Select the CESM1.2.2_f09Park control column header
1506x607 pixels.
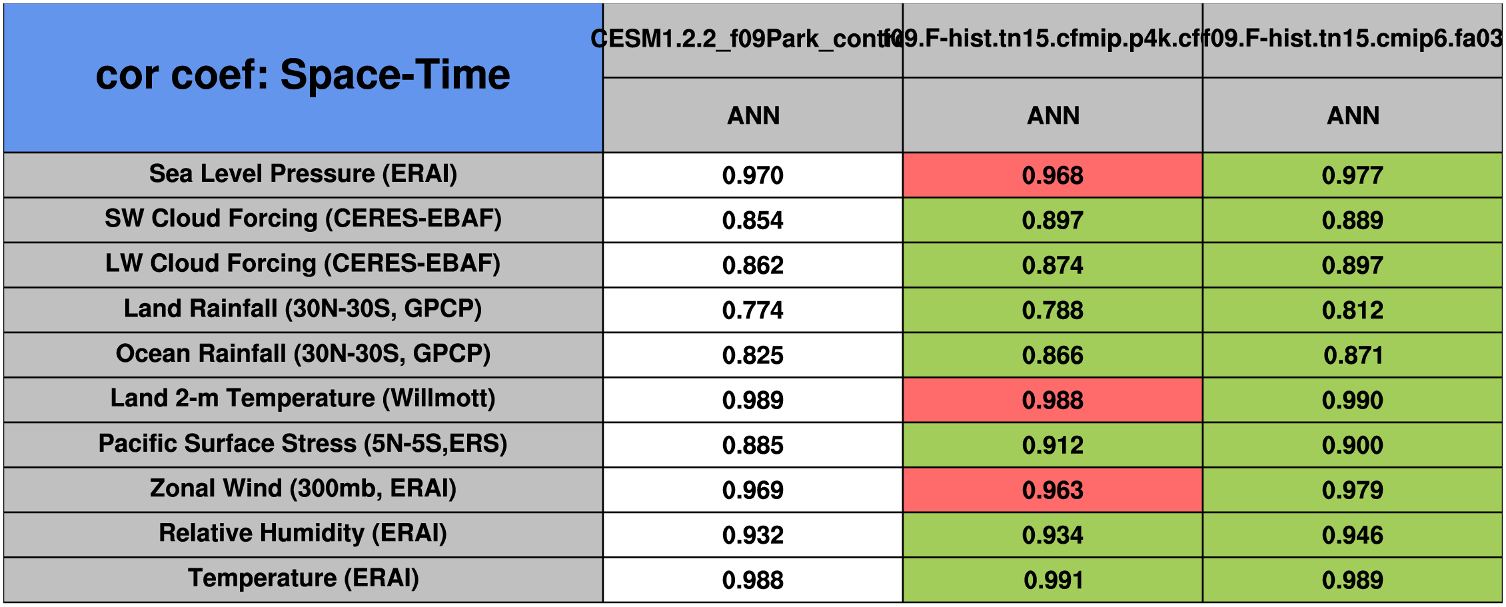(x=753, y=40)
